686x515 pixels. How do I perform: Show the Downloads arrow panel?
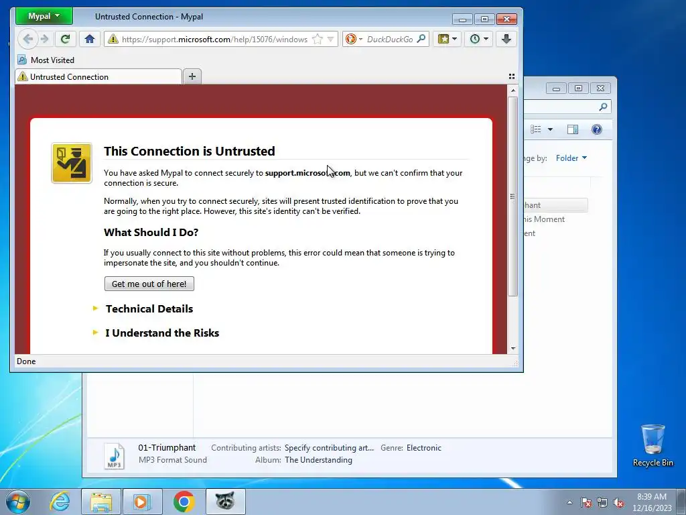tap(506, 39)
